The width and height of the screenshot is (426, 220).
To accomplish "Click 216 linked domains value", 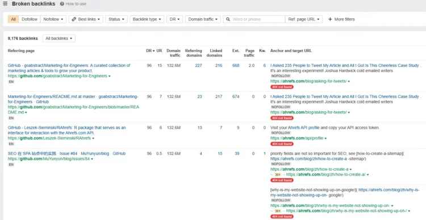I will (219, 65).
